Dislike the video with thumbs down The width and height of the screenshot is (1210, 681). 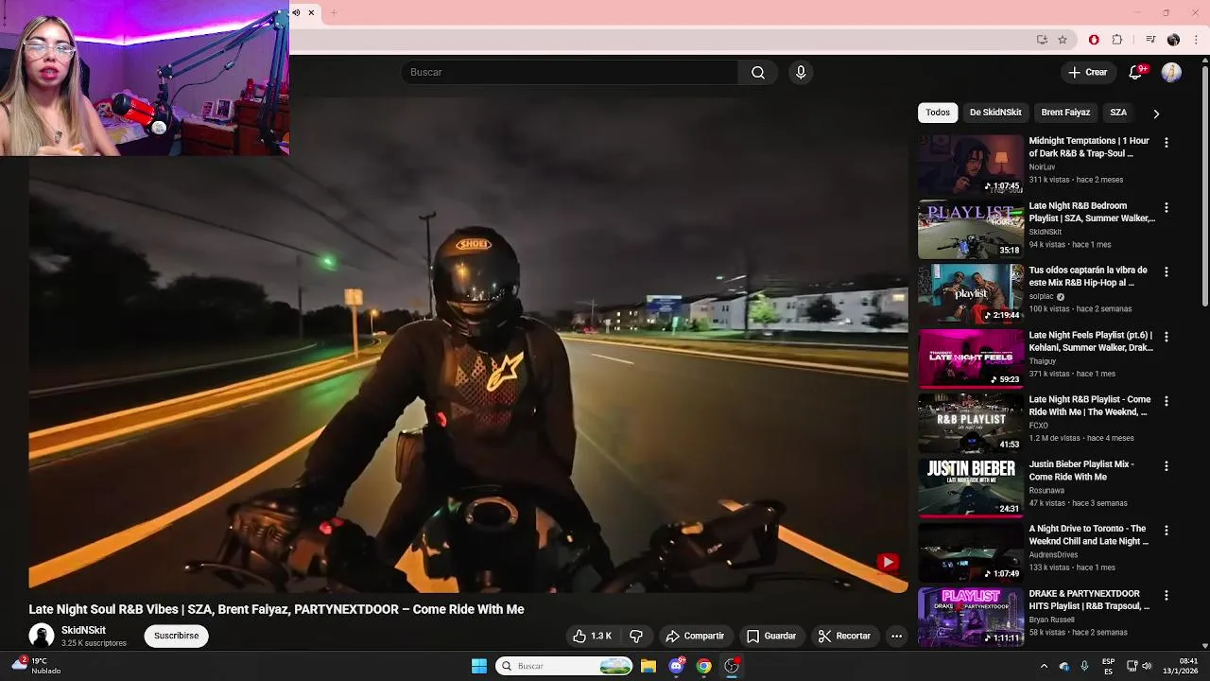pyautogui.click(x=636, y=637)
